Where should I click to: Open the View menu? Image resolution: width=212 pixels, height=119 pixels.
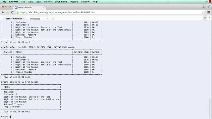click(x=38, y=2)
